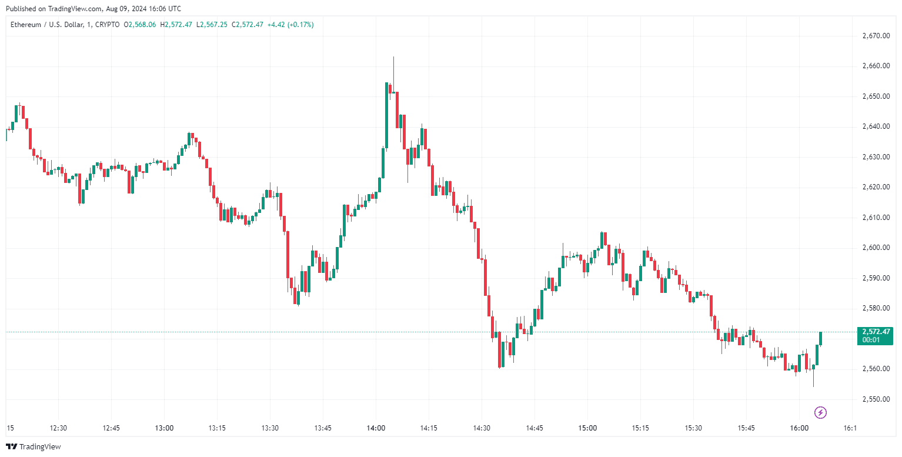The image size is (902, 457).
Task: Click the latest green candle at the current price
Action: [820, 339]
